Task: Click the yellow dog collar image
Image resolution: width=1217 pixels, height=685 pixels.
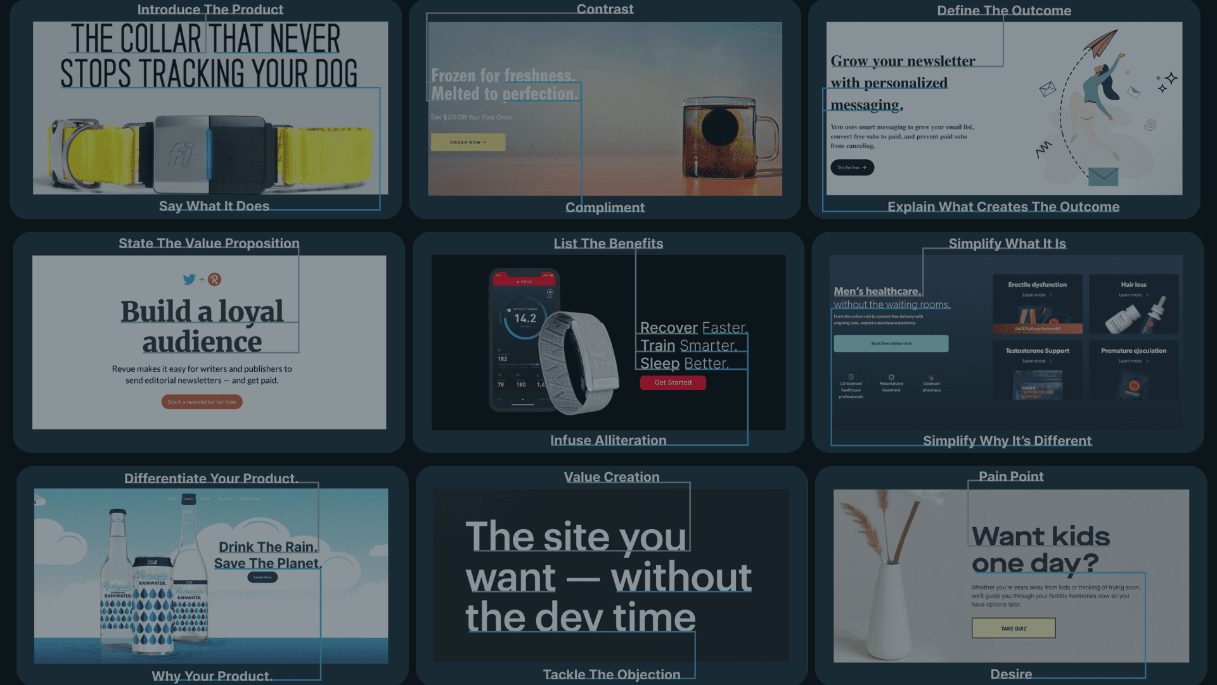Action: (209, 154)
